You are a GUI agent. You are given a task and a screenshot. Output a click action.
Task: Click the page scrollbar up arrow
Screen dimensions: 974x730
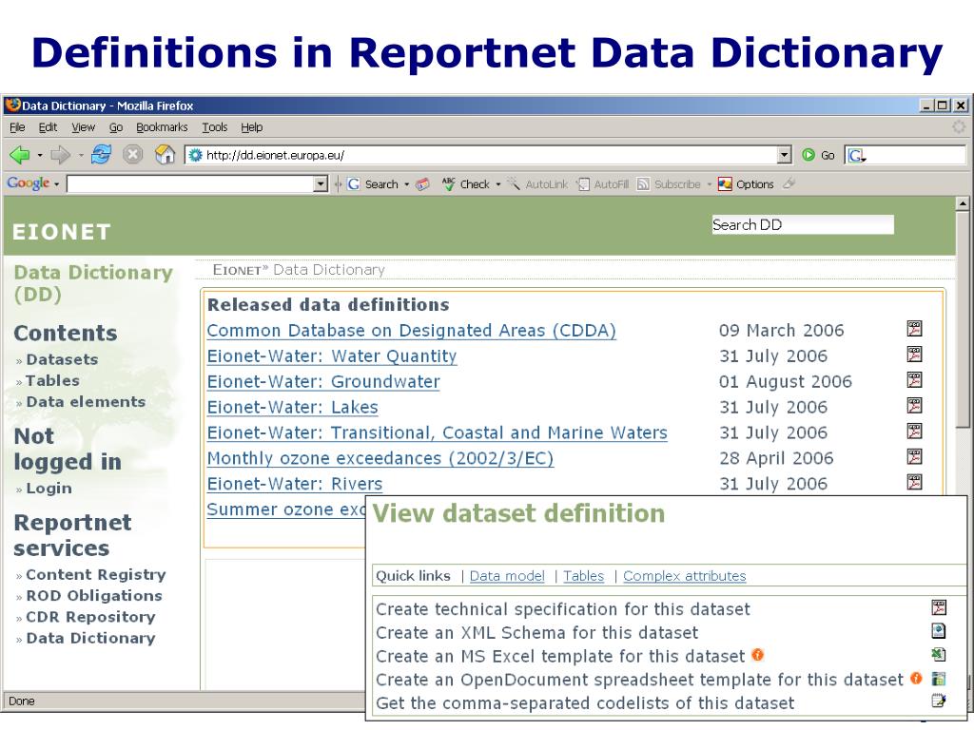pos(963,203)
